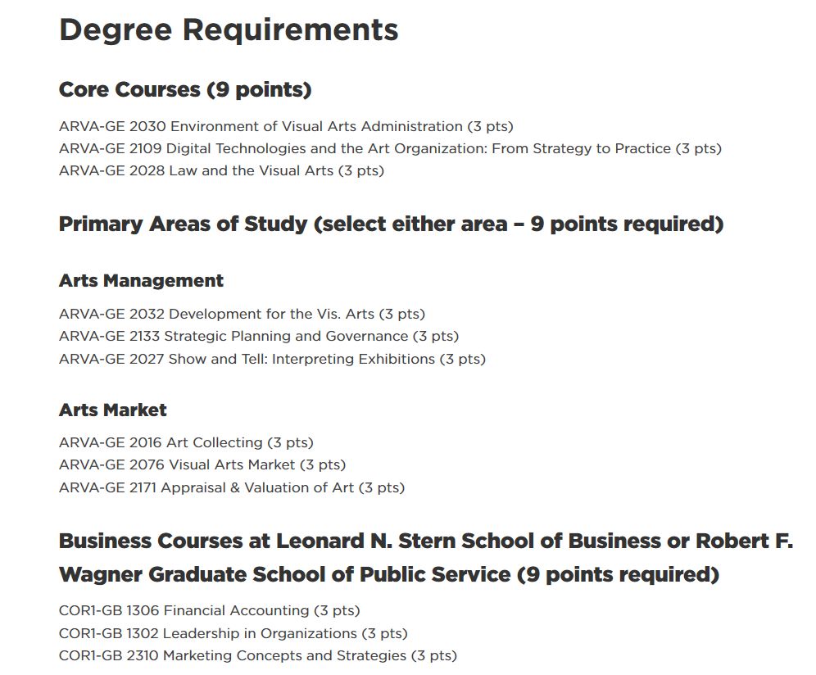The height and width of the screenshot is (675, 816).
Task: Select the Core Courses (9 points) heading
Action: point(185,89)
